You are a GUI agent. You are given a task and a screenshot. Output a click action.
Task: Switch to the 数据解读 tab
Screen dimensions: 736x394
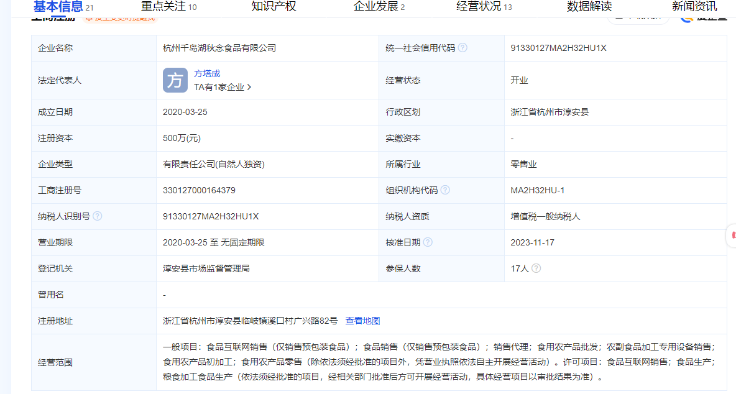(589, 7)
